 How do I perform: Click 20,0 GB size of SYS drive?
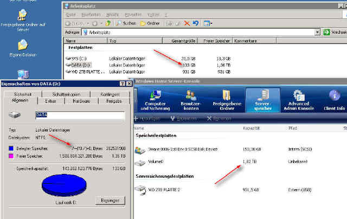(188, 59)
